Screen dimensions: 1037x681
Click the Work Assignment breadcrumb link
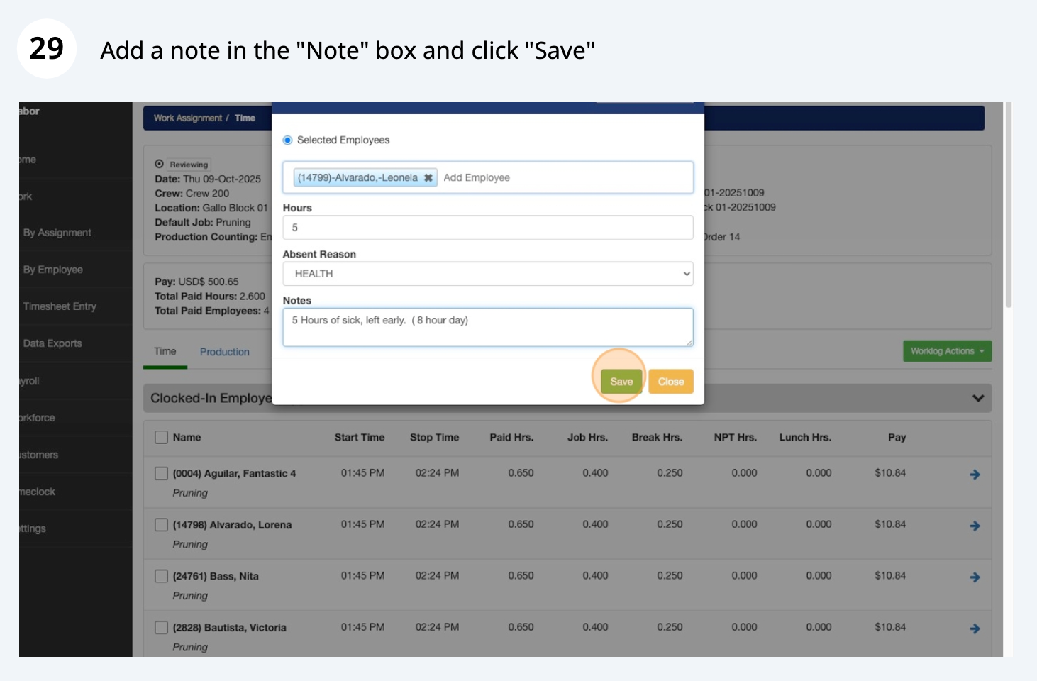[187, 118]
